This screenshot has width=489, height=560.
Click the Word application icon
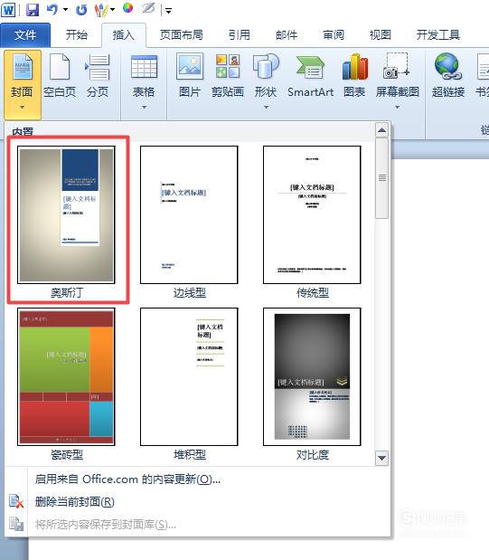8,9
